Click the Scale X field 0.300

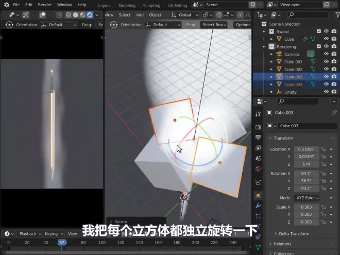point(306,207)
